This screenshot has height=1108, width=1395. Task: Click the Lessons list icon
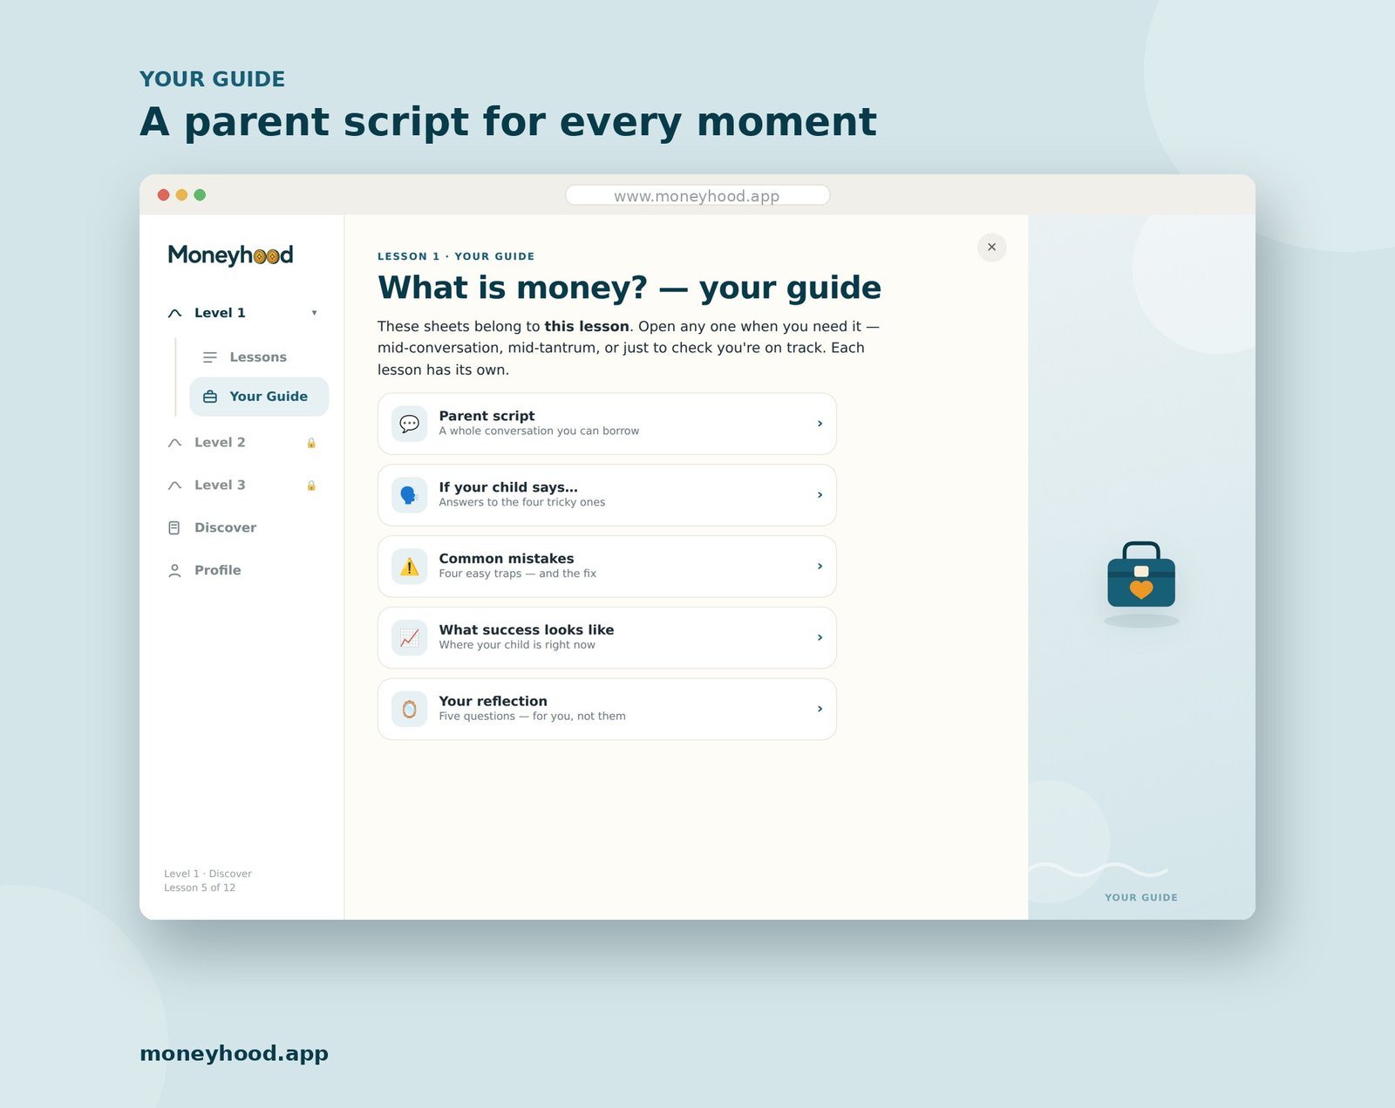click(209, 357)
